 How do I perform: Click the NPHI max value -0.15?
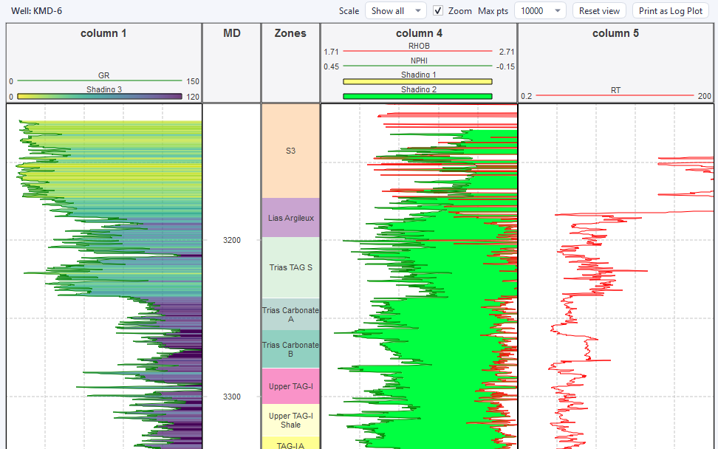pyautogui.click(x=505, y=66)
